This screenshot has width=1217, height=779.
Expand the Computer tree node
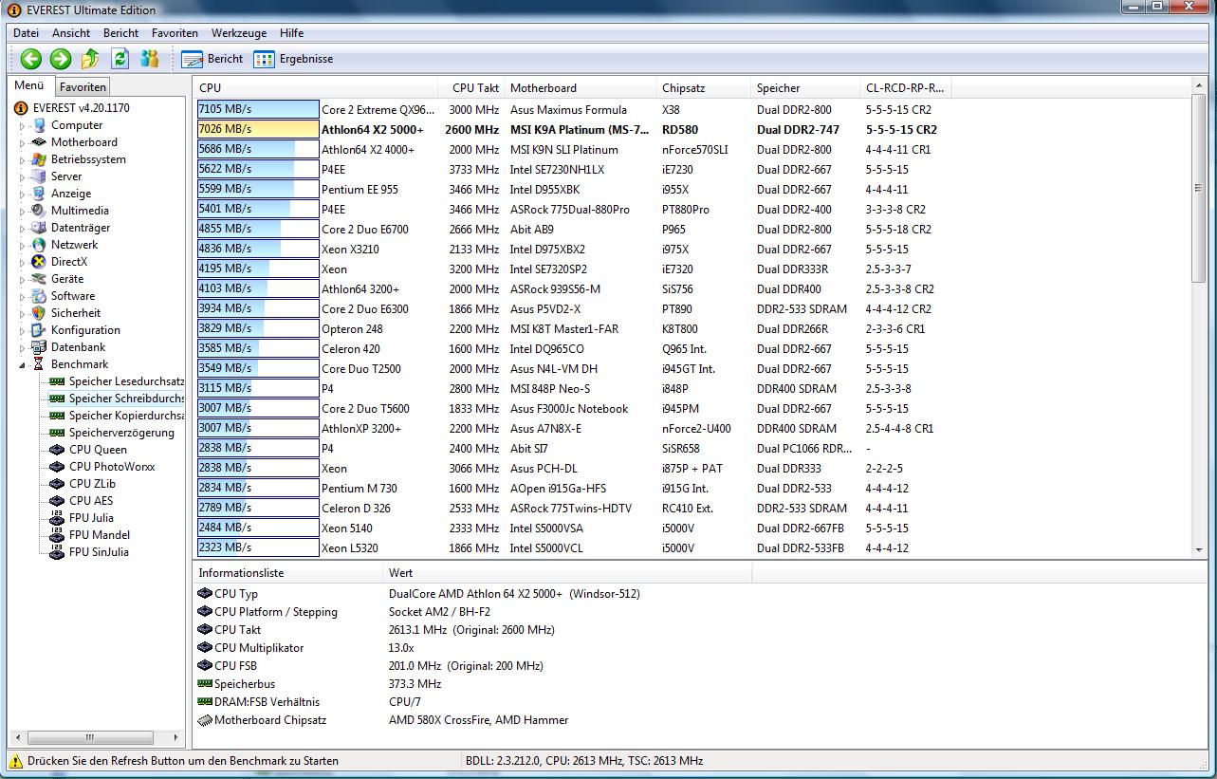[23, 126]
